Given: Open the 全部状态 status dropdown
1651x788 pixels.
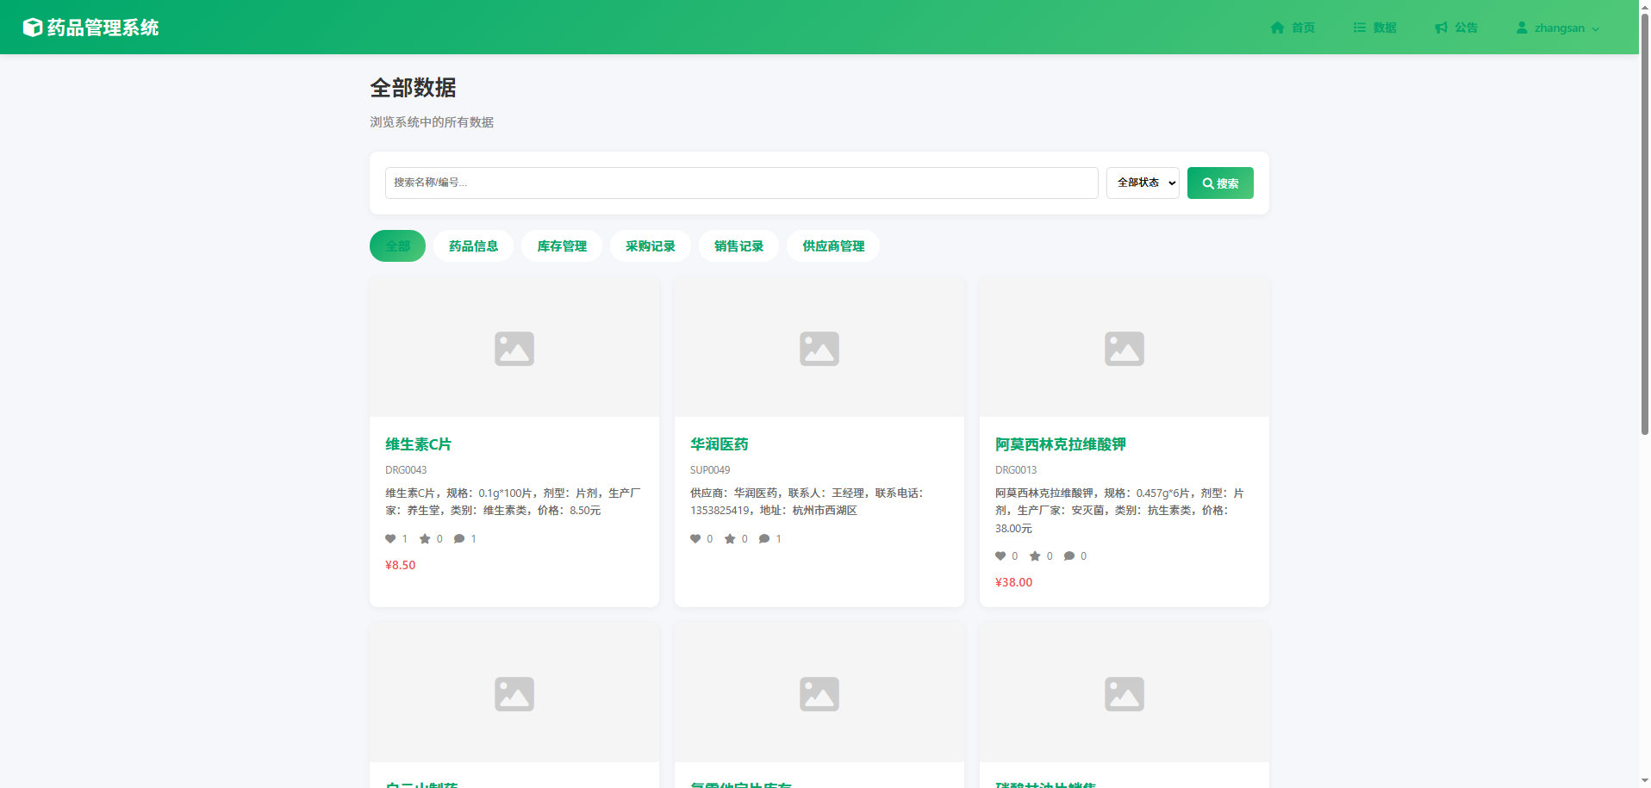Looking at the screenshot, I should 1143,183.
